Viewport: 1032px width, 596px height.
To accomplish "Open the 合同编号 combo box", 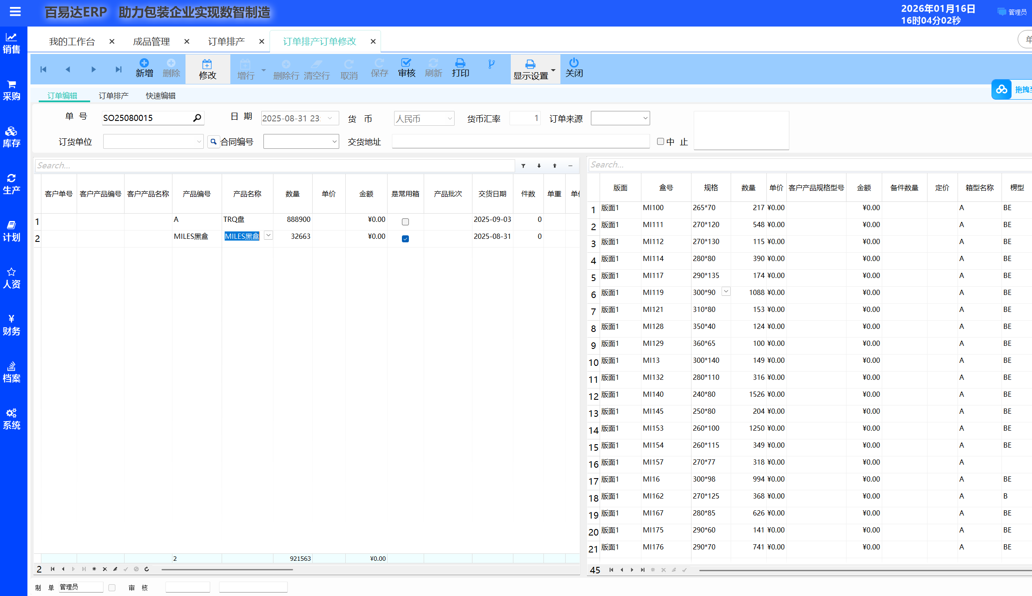I will tap(334, 142).
